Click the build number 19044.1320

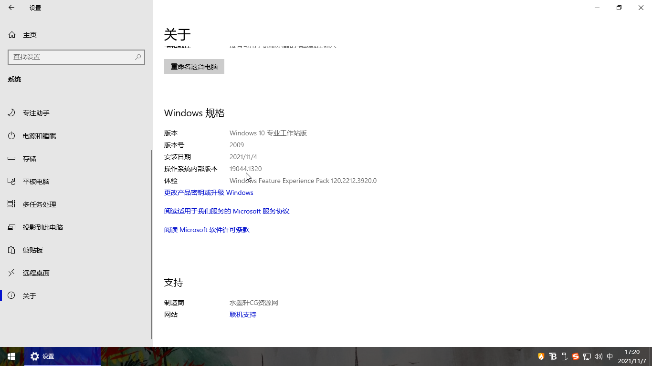point(245,169)
